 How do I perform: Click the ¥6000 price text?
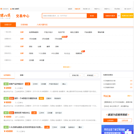coord(7,102)
